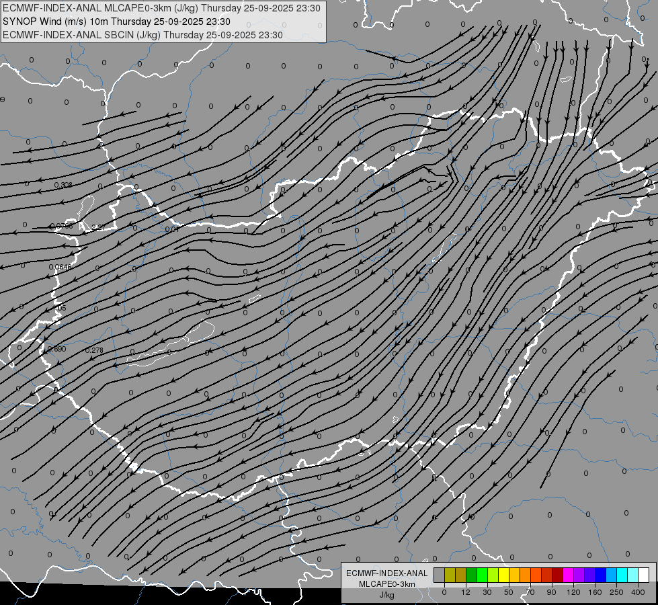
Task: Select the dark green legend swatch
Action: point(472,575)
